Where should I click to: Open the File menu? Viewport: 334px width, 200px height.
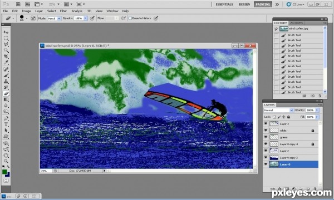coord(6,11)
